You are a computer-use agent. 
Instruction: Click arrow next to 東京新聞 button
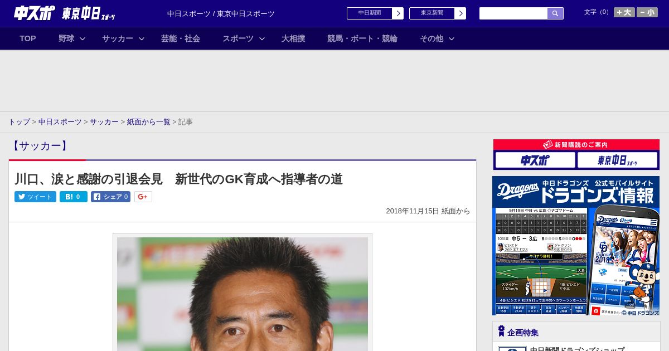pyautogui.click(x=460, y=13)
